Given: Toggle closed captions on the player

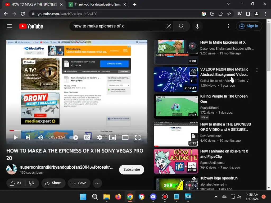Looking at the screenshot, I should [87, 137].
